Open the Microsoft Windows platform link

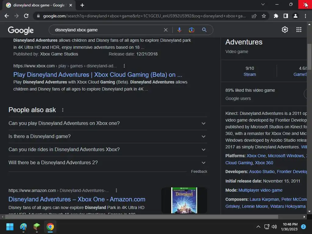pyautogui.click(x=286, y=156)
